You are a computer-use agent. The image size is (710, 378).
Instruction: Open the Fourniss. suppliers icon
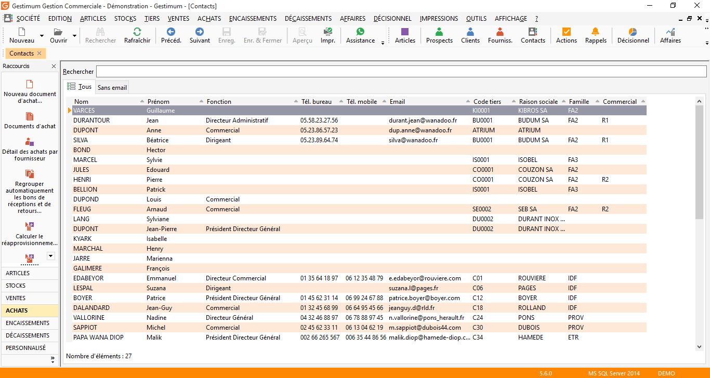coord(500,32)
